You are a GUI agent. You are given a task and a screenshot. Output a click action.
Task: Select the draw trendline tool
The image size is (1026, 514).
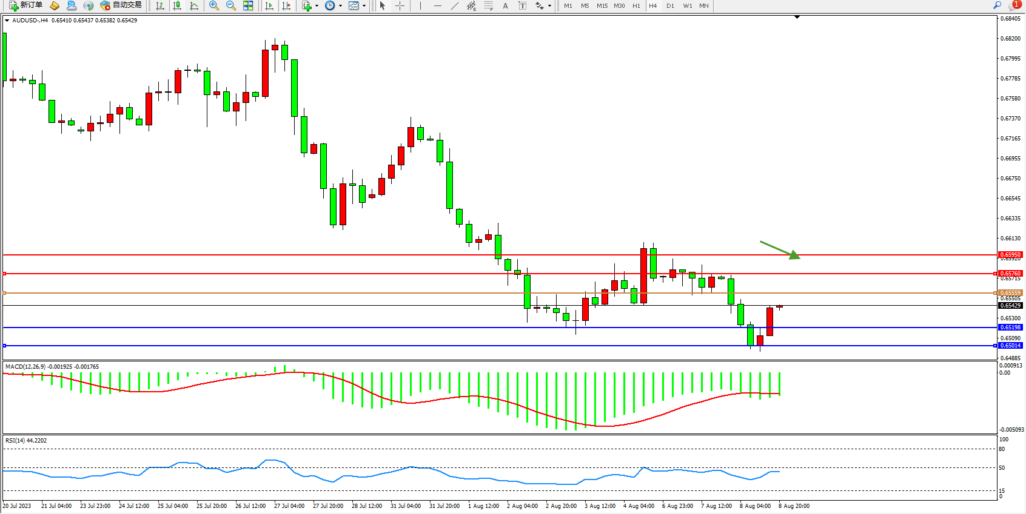[455, 5]
